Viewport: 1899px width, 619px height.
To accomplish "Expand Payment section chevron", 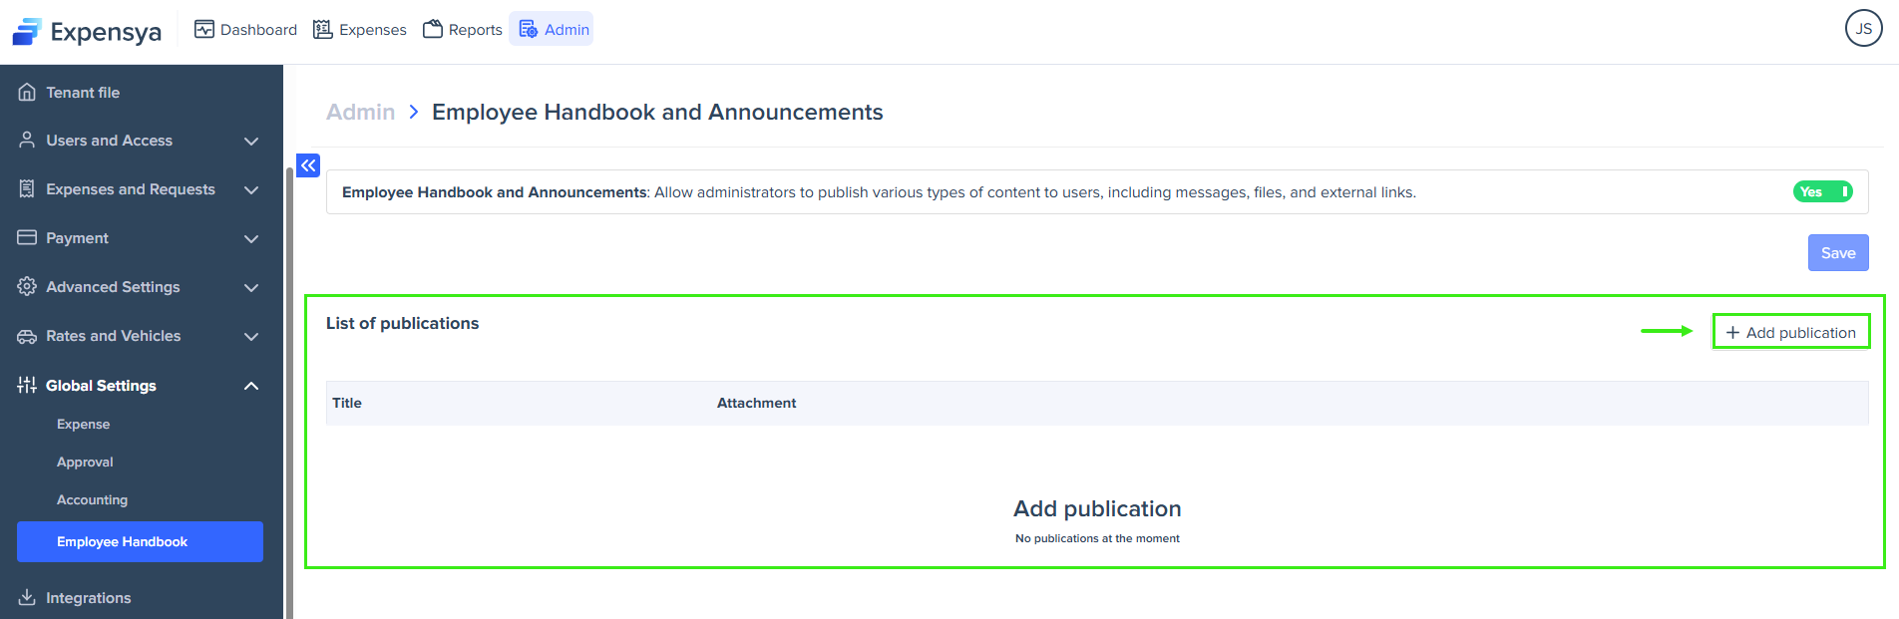I will click(251, 238).
